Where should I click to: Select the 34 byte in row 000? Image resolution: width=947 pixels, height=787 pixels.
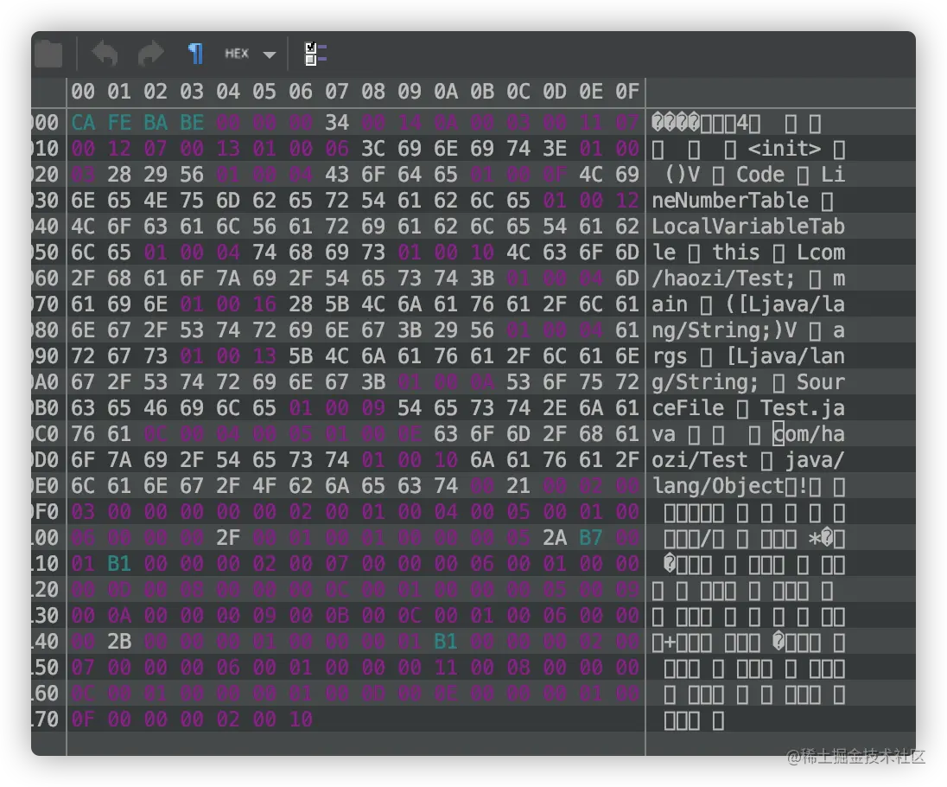click(337, 123)
